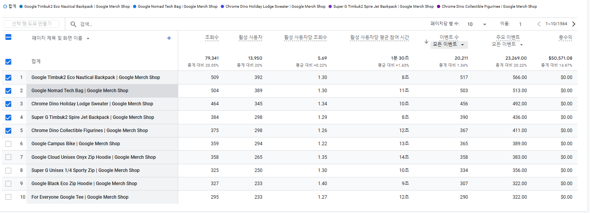The height and width of the screenshot is (213, 590).
Task: Sort by 활성 사용자당 조회수 column header
Action: (x=305, y=38)
